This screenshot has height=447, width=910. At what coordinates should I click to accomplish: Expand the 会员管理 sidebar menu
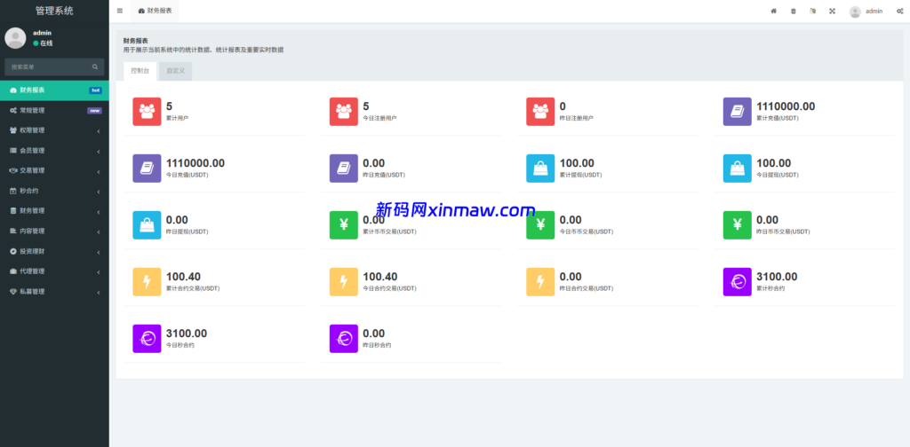(54, 151)
